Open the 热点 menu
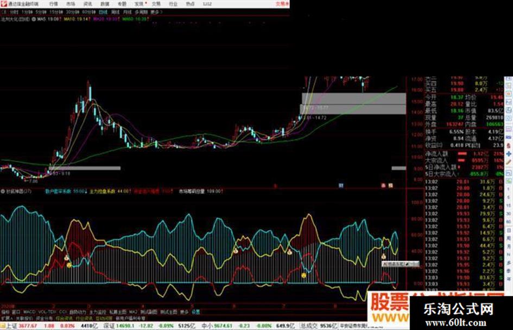 tap(190, 4)
